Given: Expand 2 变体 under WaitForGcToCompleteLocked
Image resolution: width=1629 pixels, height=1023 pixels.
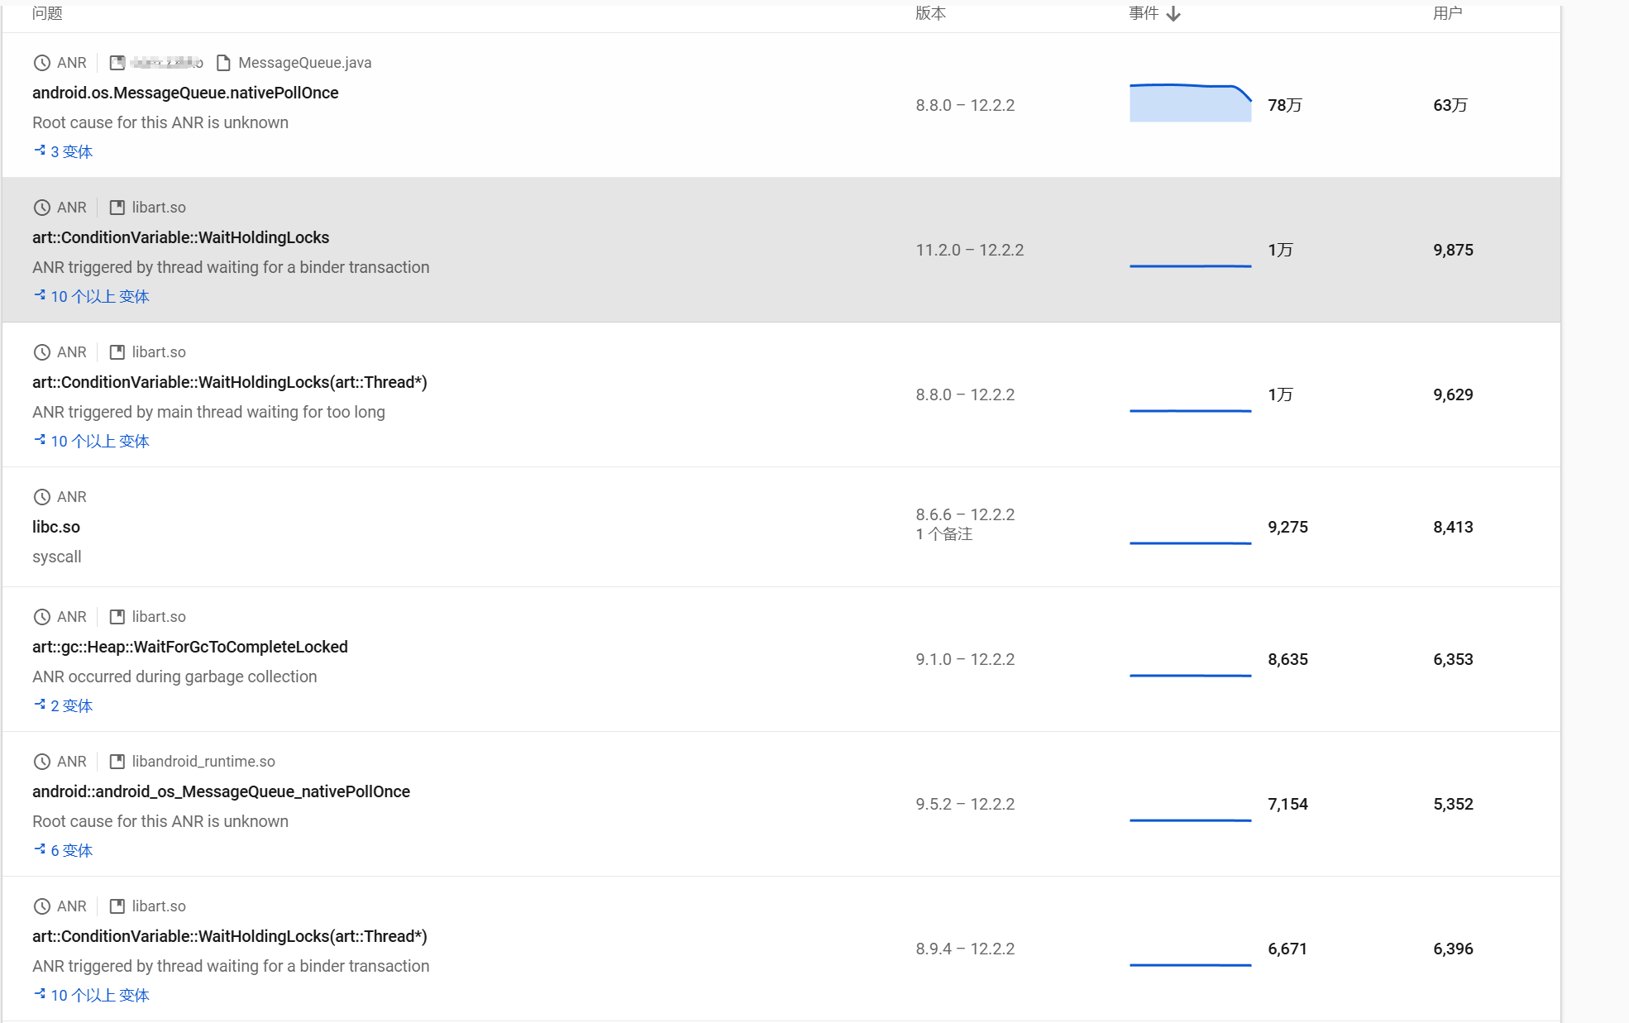Looking at the screenshot, I should coord(71,706).
